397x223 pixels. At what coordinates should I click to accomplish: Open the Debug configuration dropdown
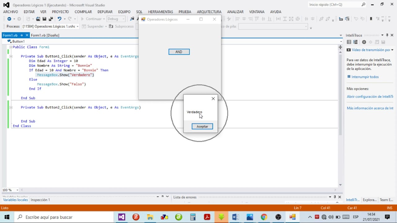point(116,19)
